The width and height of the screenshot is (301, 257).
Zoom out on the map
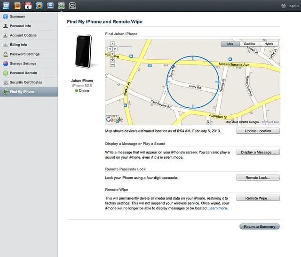112,65
